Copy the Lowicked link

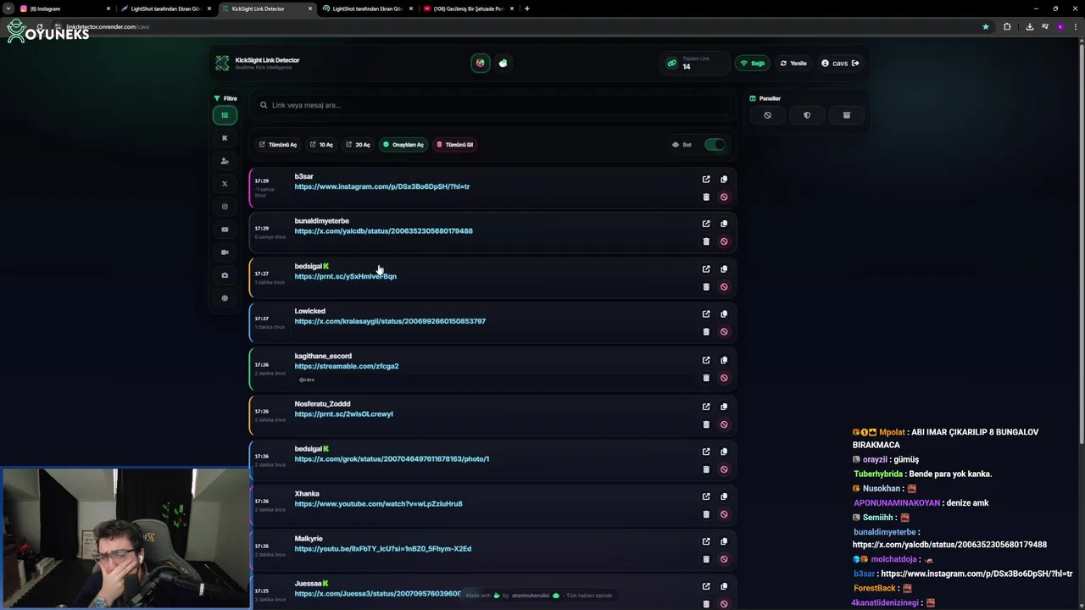point(724,314)
